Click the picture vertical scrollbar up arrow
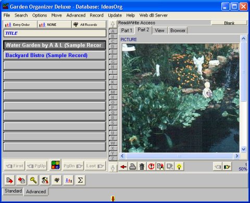 click(x=244, y=38)
